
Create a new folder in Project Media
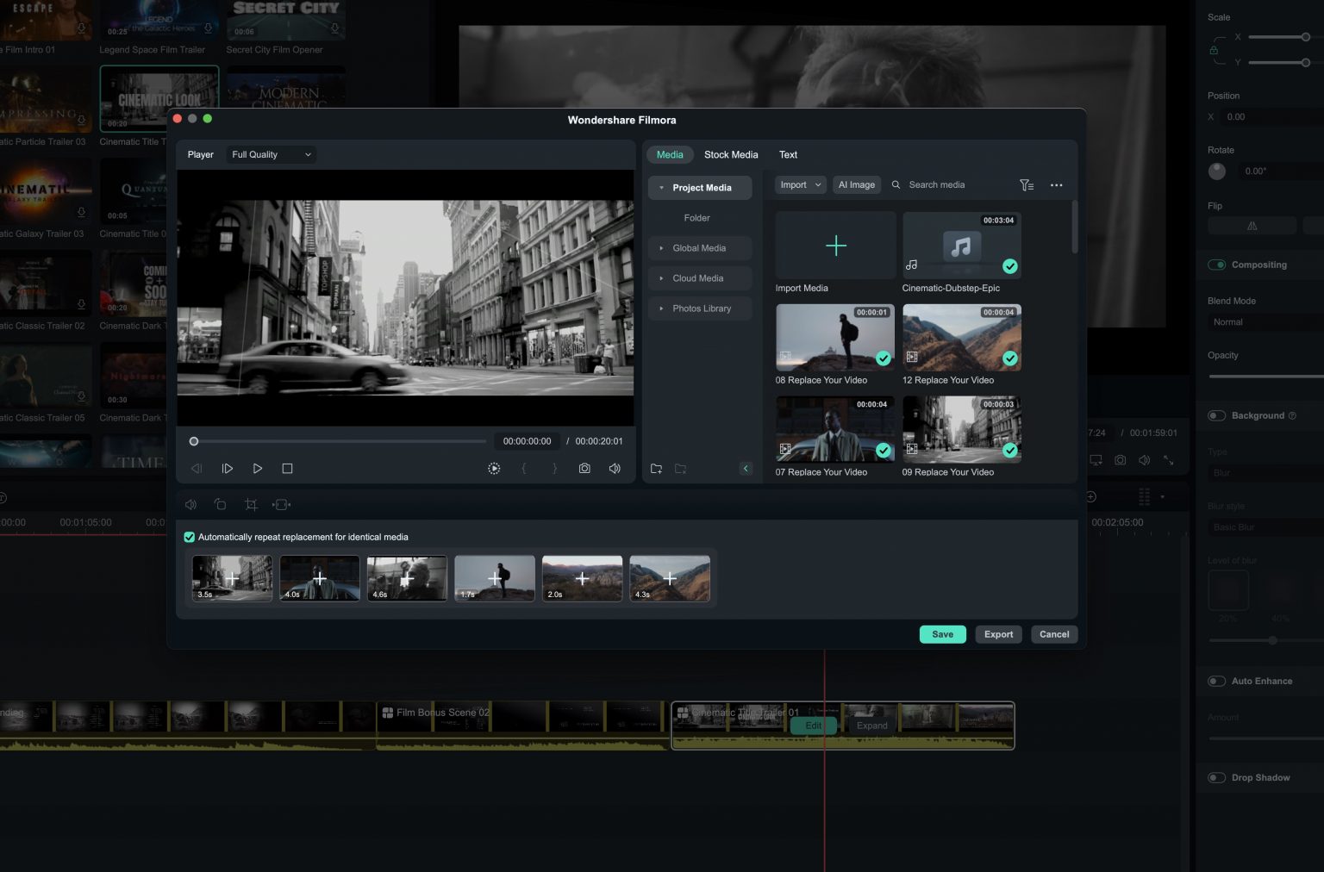click(656, 468)
